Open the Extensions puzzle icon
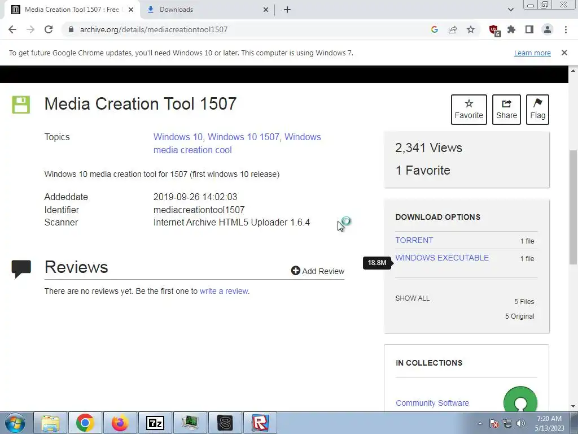The width and height of the screenshot is (578, 434). coord(511,29)
